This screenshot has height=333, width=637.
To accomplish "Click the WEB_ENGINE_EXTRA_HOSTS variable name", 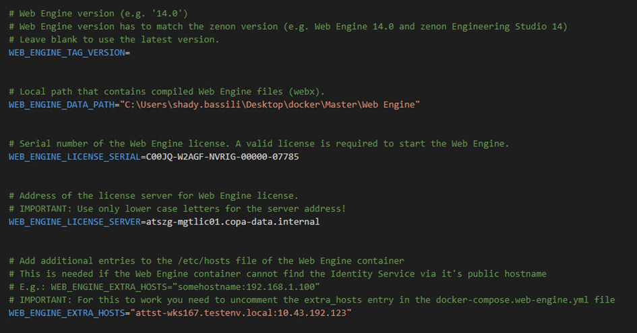I will 67,313.
